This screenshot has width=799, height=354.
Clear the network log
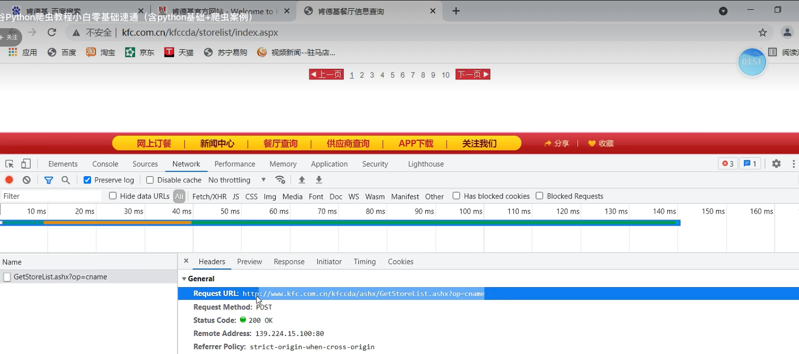point(27,180)
